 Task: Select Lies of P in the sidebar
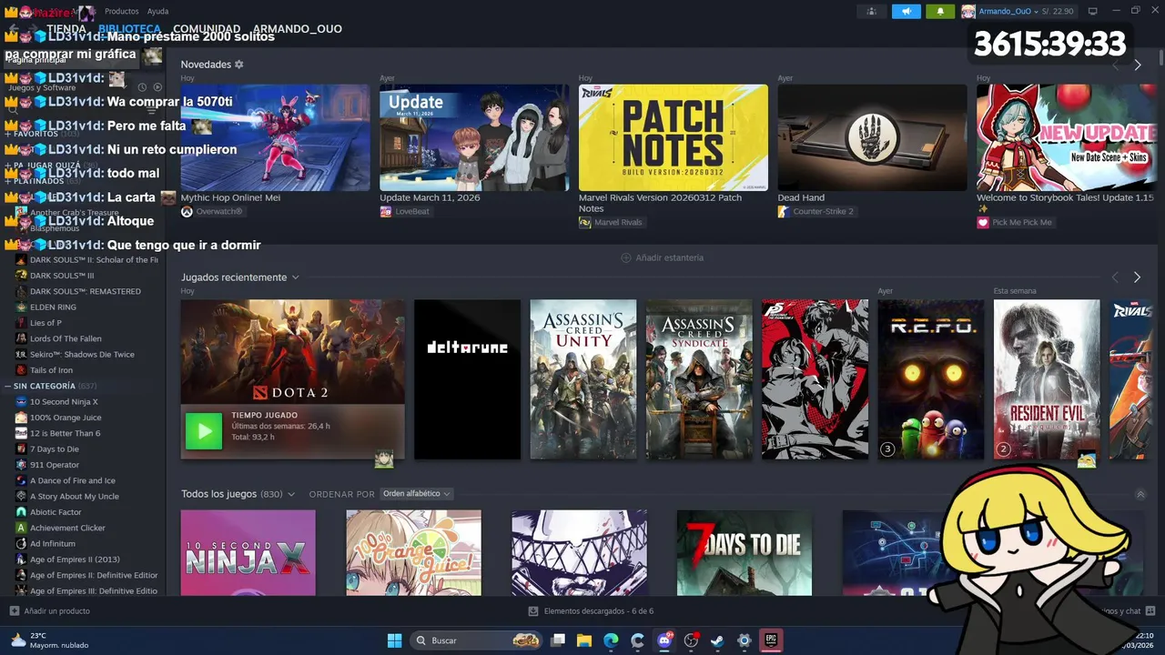46,323
